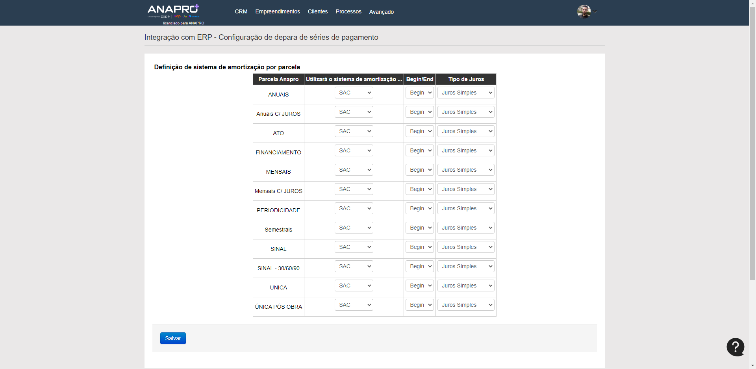Open the help question mark button
The image size is (756, 369).
(735, 347)
